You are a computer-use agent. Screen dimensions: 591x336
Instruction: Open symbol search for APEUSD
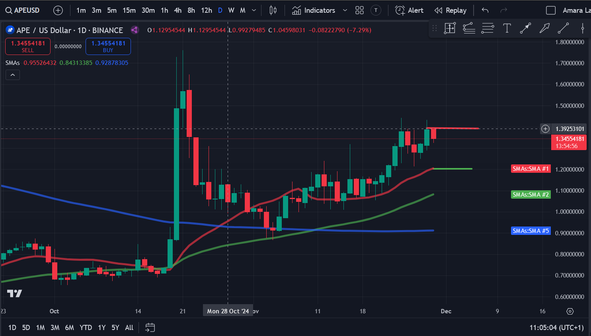click(x=23, y=10)
